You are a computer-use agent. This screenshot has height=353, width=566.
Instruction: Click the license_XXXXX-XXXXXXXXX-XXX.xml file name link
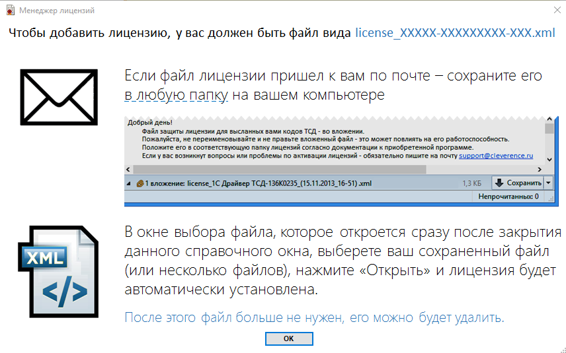[x=455, y=33]
